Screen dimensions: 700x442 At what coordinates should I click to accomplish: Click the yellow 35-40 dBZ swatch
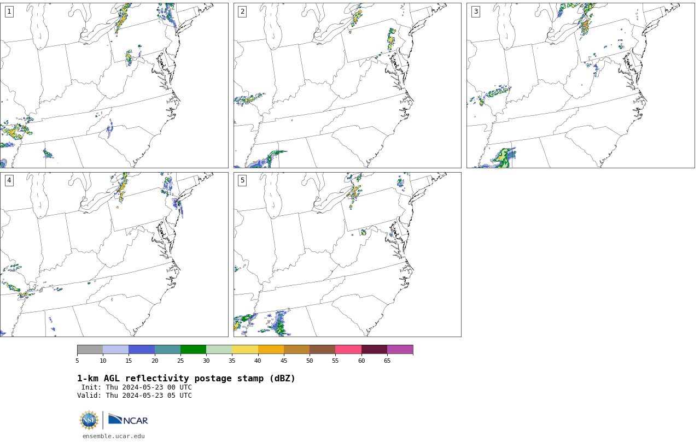[245, 350]
